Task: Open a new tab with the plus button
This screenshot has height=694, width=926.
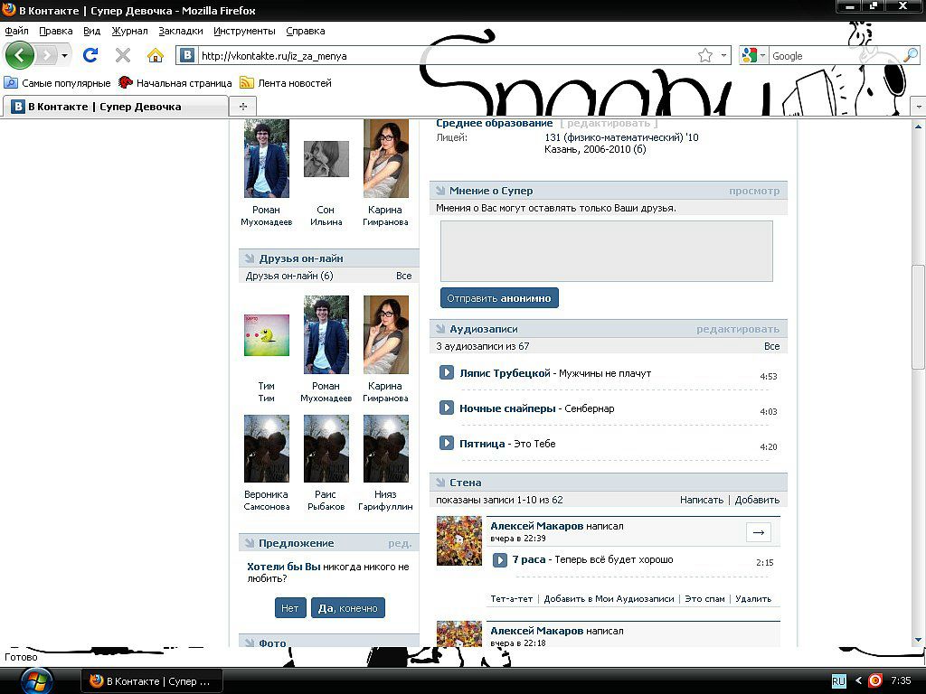Action: coord(242,107)
